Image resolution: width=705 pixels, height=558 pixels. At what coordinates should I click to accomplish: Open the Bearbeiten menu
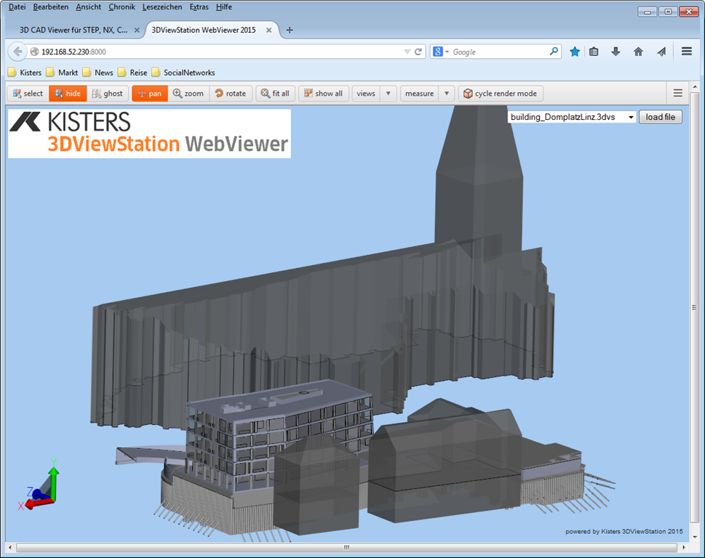pos(51,7)
